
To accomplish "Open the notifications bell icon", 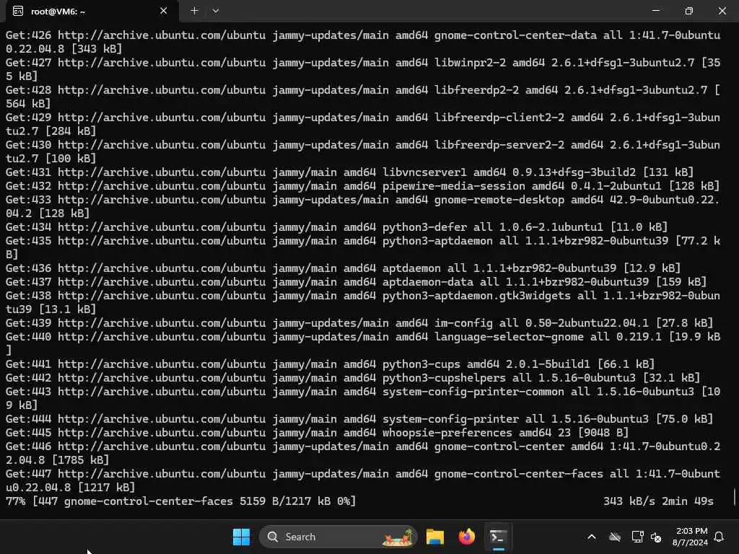I will [719, 537].
